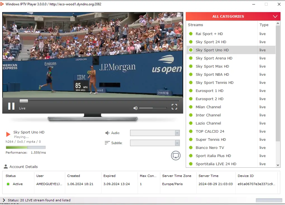Select the Sky Sport Tennis HD stream

(231, 82)
